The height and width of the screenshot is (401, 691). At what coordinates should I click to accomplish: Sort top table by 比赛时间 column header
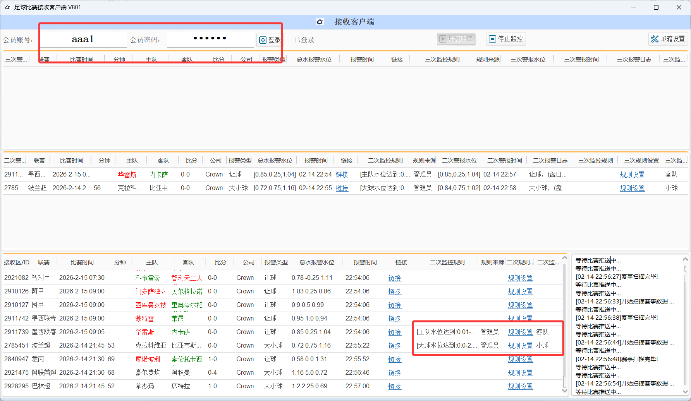(x=81, y=59)
